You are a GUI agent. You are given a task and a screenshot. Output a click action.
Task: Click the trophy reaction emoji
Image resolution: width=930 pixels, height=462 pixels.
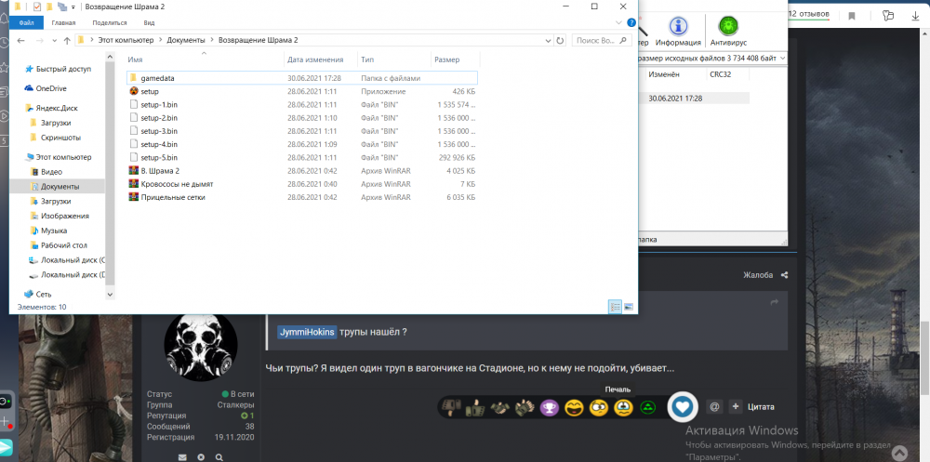click(551, 406)
